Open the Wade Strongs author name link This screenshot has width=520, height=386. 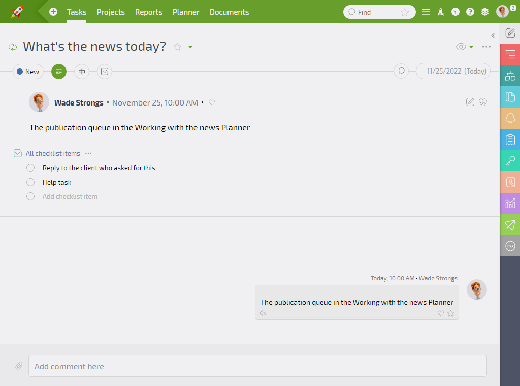79,102
